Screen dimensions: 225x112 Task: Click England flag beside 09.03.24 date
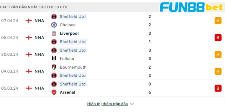(29, 71)
